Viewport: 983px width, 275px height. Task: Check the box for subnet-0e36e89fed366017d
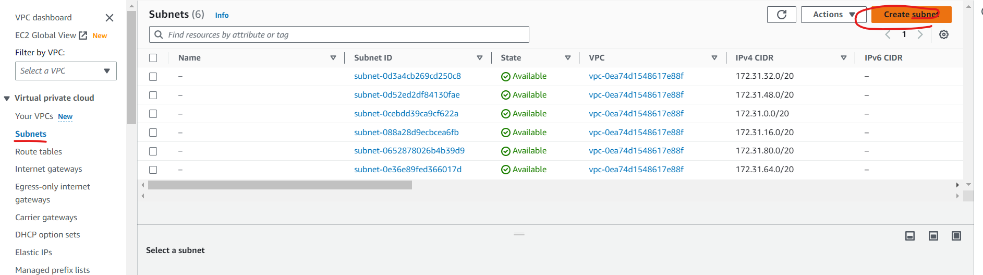pos(153,170)
